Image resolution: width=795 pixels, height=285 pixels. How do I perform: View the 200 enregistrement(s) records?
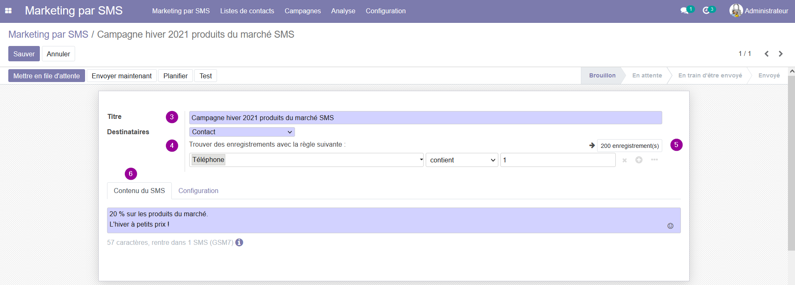(629, 146)
